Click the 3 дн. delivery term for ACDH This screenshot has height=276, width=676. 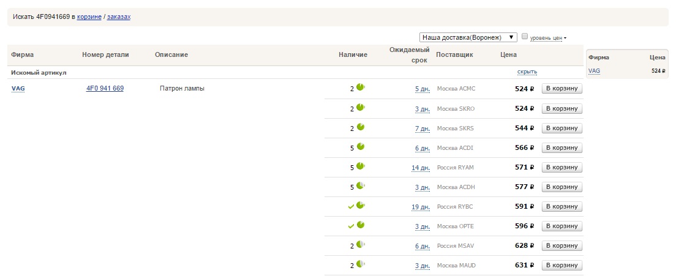click(x=423, y=187)
